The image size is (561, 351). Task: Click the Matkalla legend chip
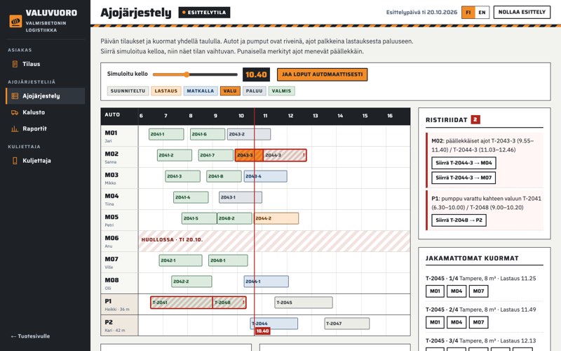[x=201, y=91]
